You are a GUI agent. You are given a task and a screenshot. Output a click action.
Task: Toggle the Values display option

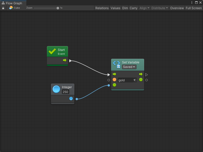[x=115, y=8]
